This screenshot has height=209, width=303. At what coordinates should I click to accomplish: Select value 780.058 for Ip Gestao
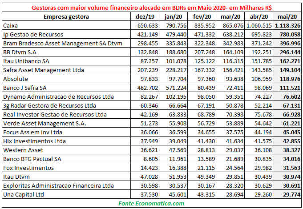tap(290, 34)
